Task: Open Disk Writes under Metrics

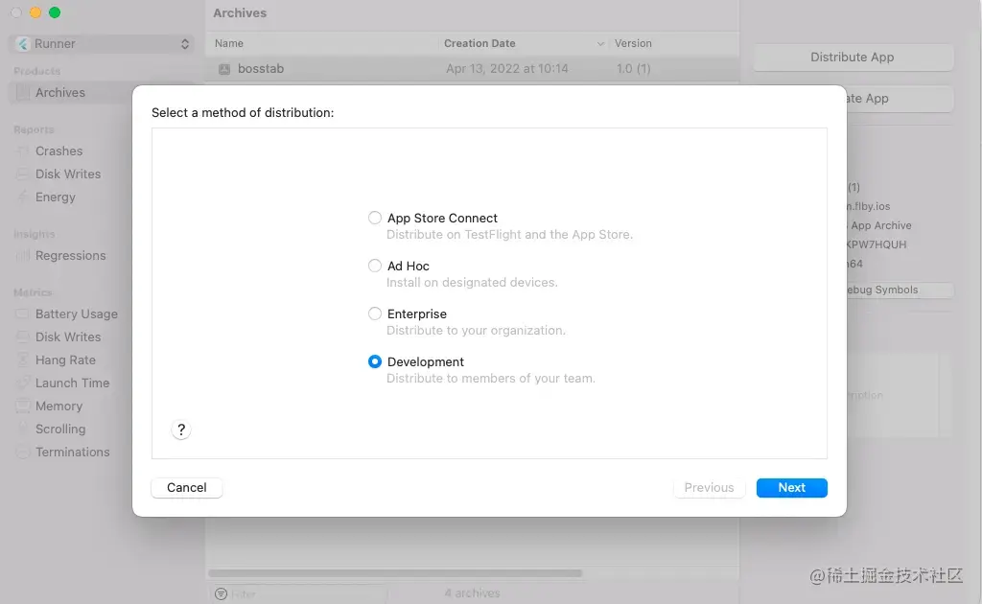Action: coord(68,337)
